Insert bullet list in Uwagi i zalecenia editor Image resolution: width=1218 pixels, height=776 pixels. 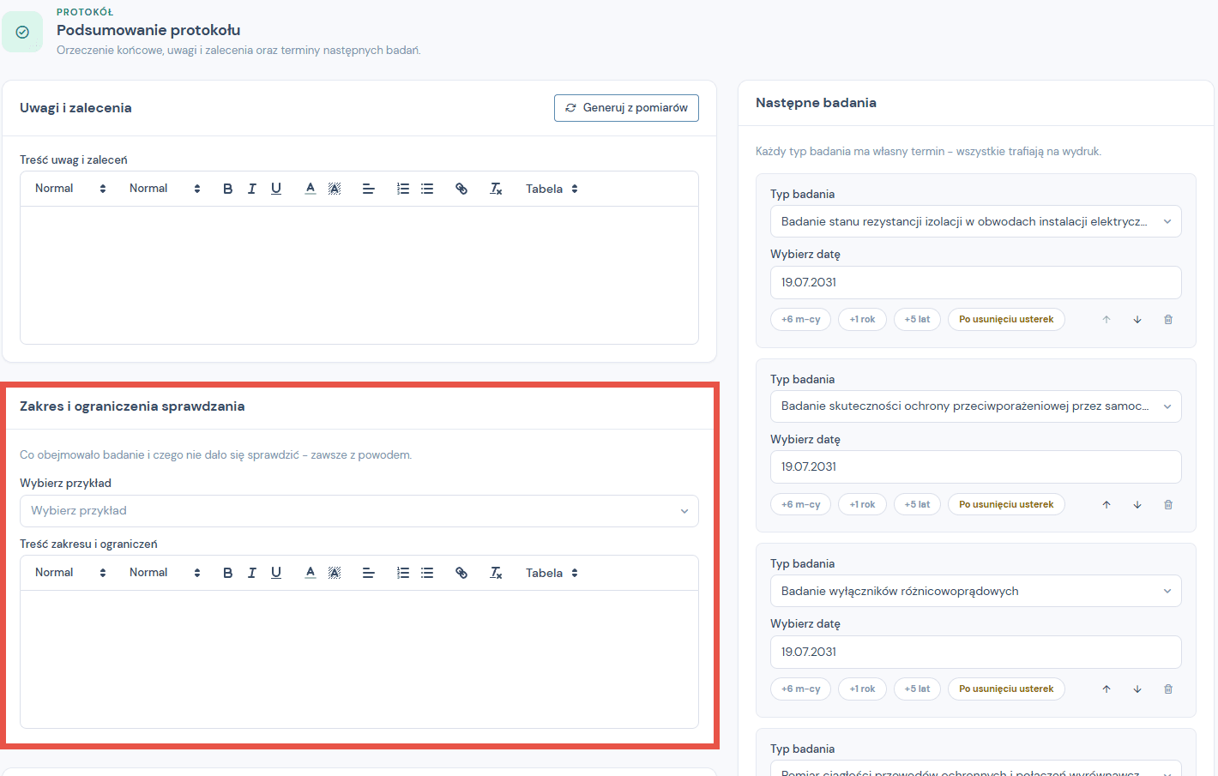tap(427, 189)
